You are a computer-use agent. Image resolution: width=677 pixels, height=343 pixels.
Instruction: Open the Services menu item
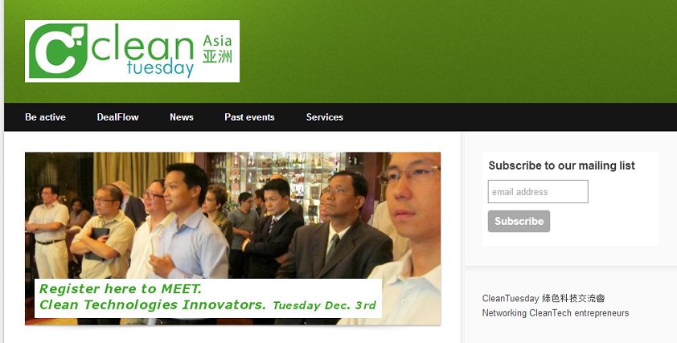click(x=324, y=117)
